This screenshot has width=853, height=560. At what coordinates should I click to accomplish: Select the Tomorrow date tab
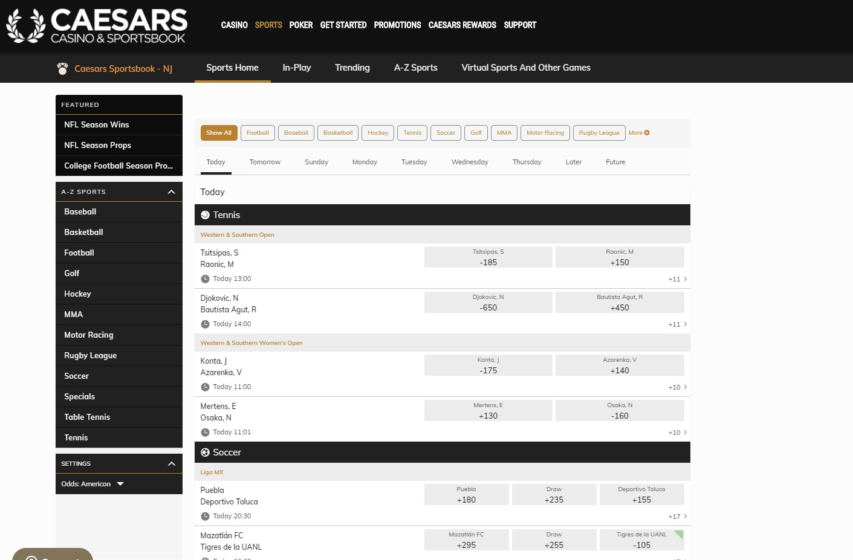pos(265,162)
